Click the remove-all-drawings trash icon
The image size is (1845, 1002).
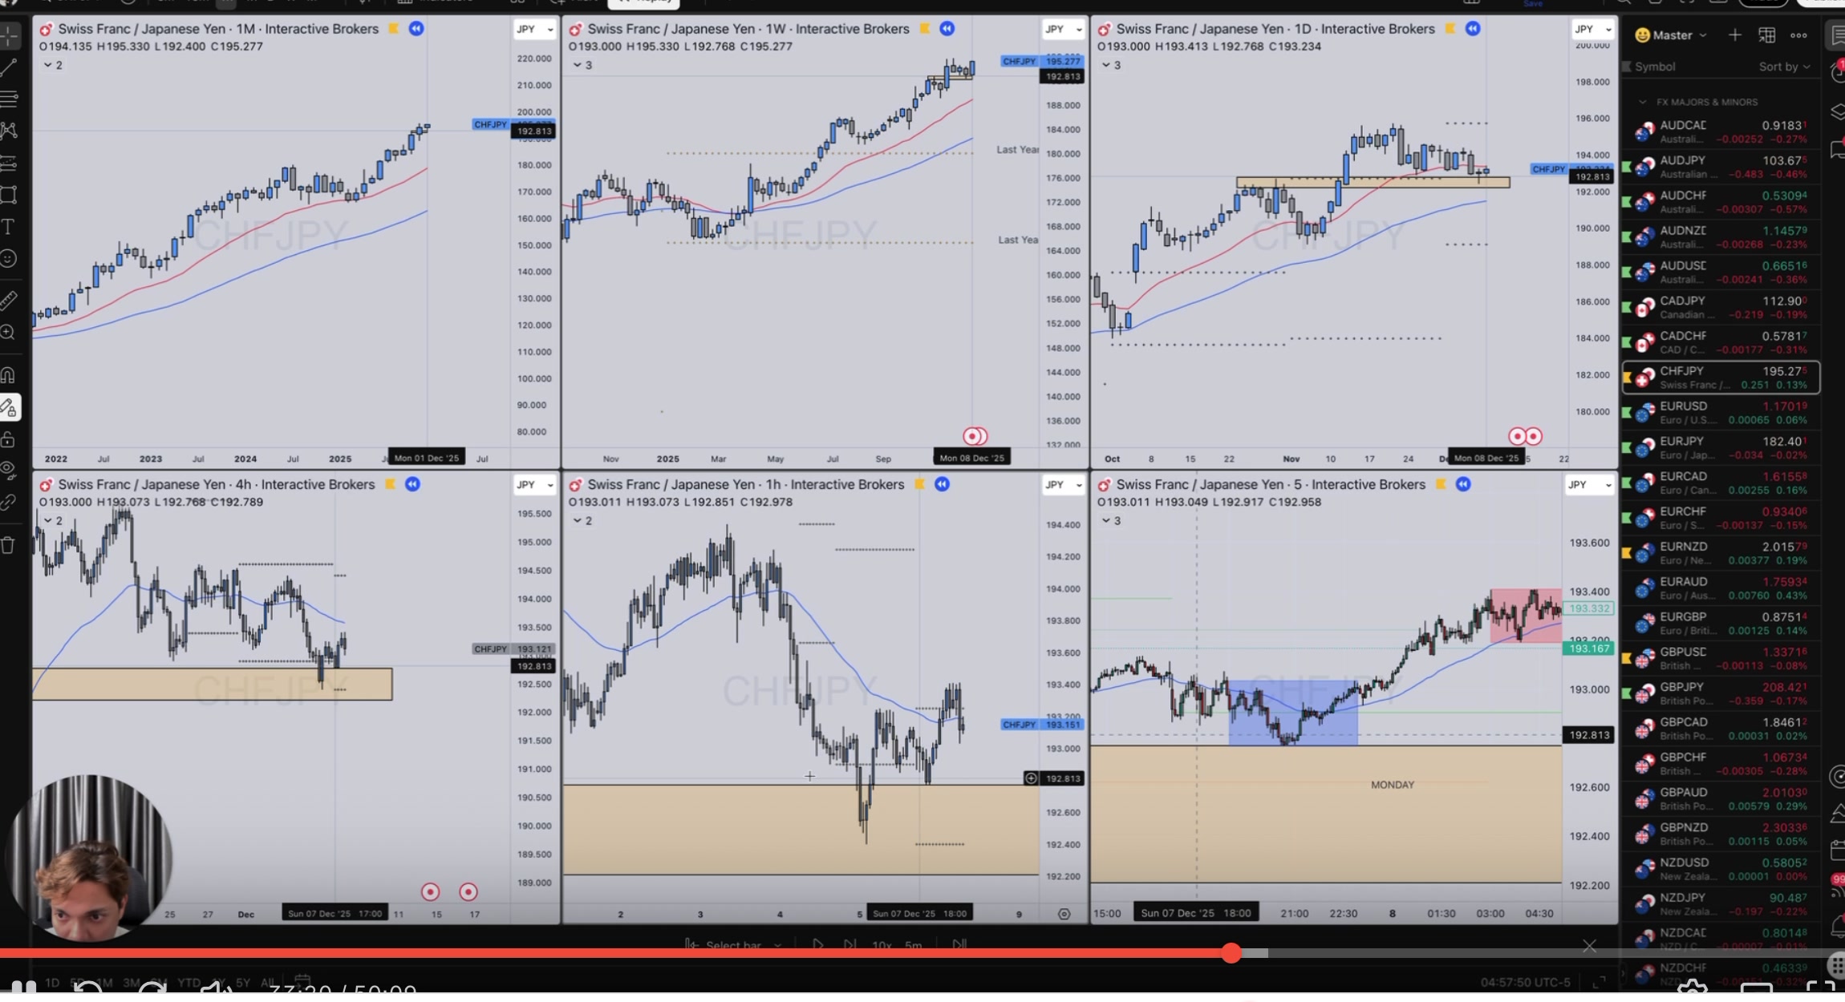point(9,544)
